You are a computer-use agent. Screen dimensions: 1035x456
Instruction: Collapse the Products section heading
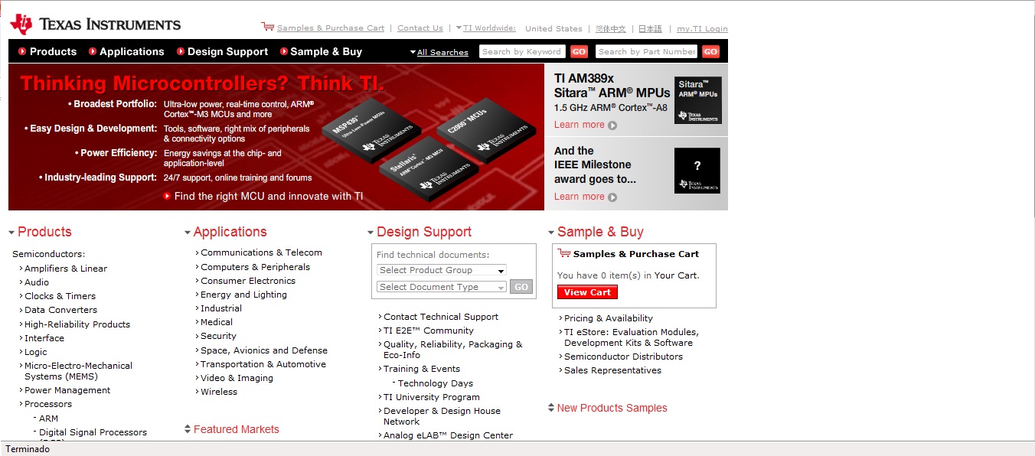tap(40, 232)
